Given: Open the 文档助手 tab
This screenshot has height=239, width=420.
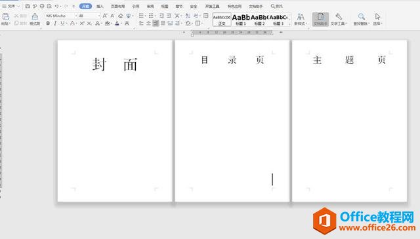Looking at the screenshot, I should (x=256, y=6).
